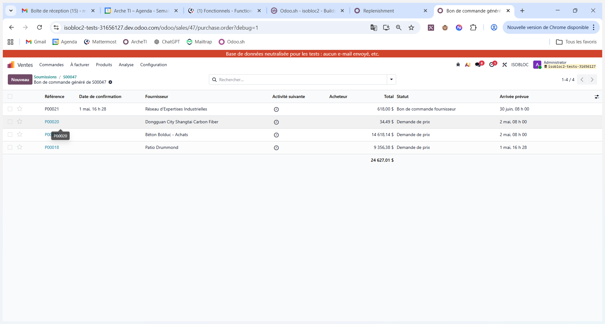
Task: Go back to Soumissions breadcrumb
Action: 45,77
